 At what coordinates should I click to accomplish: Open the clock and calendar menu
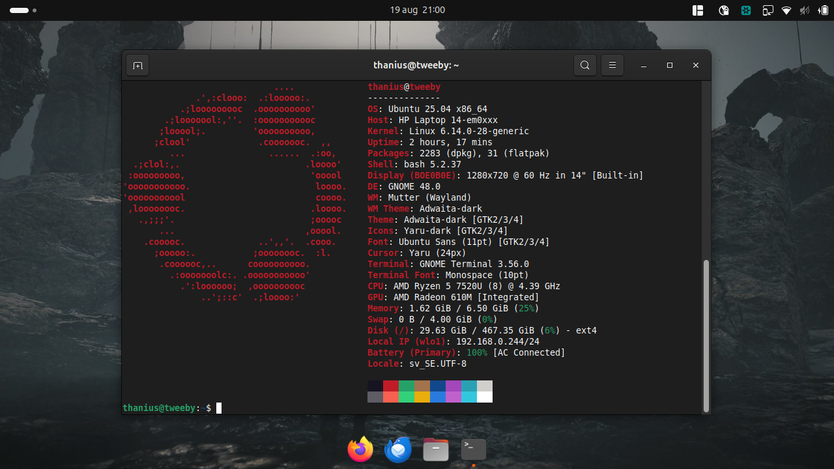click(417, 10)
